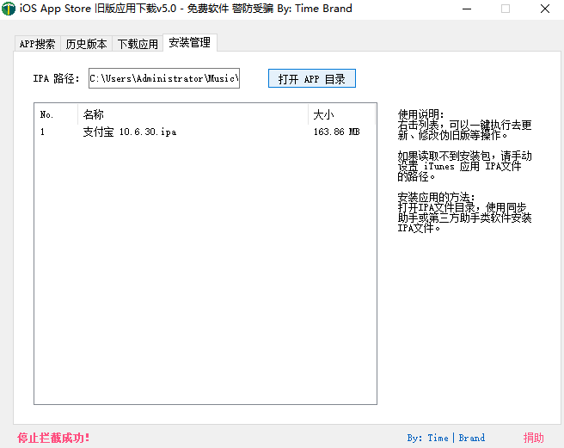Viewport: 564px width, 448px height.
Task: Click row number 1 in list
Action: coord(42,132)
